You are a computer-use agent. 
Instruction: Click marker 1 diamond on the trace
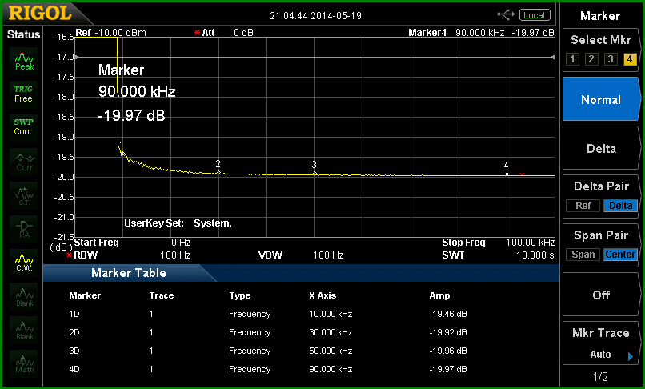pyautogui.click(x=122, y=153)
